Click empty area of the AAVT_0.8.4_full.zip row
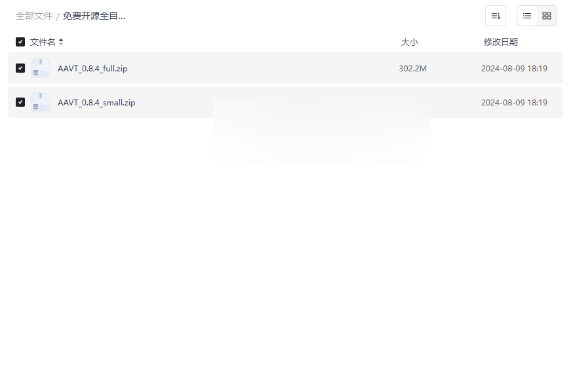The image size is (573, 366). pyautogui.click(x=263, y=68)
